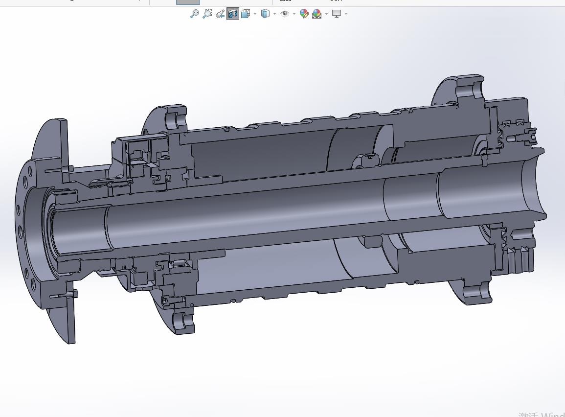Click the Display Style icon
565x417 pixels.
pos(265,14)
